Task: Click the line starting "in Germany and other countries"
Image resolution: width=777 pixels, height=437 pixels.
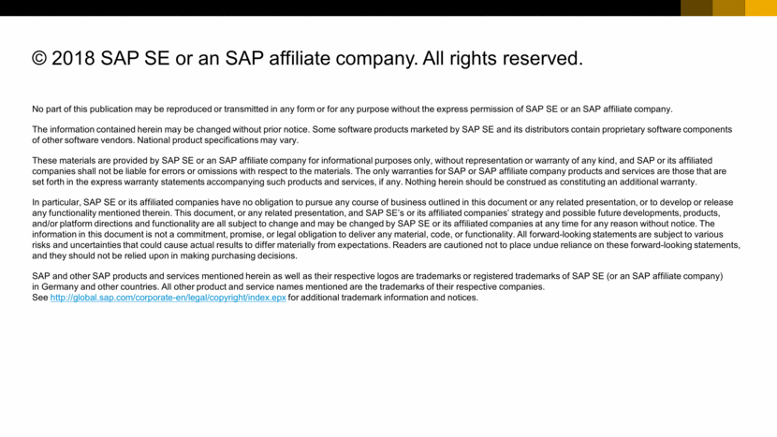Action: tap(288, 287)
